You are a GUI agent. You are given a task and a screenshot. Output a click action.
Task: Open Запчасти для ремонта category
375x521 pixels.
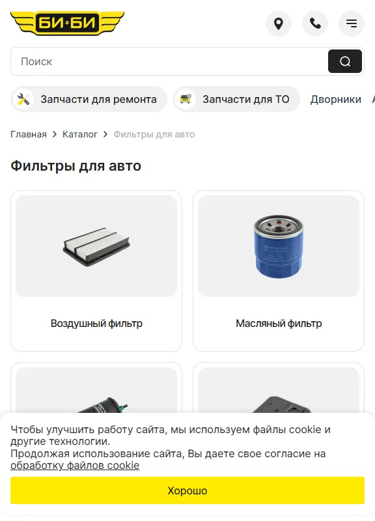(89, 99)
